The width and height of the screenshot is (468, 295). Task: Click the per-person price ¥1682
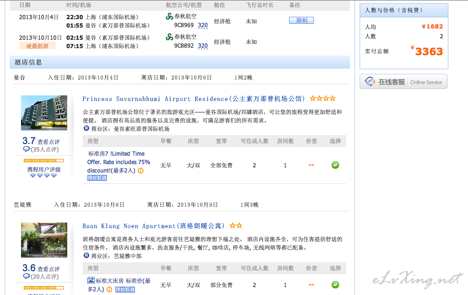coord(432,27)
